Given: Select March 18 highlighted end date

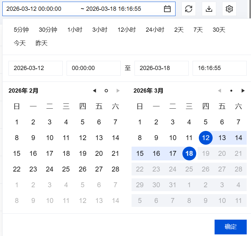Looking at the screenshot, I should [x=189, y=154].
